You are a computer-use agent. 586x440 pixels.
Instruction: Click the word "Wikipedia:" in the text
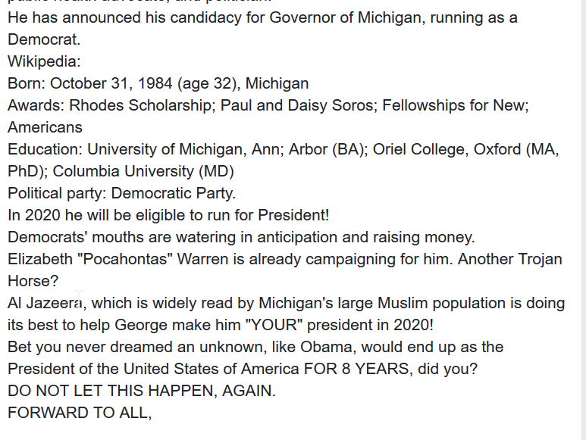pos(44,61)
